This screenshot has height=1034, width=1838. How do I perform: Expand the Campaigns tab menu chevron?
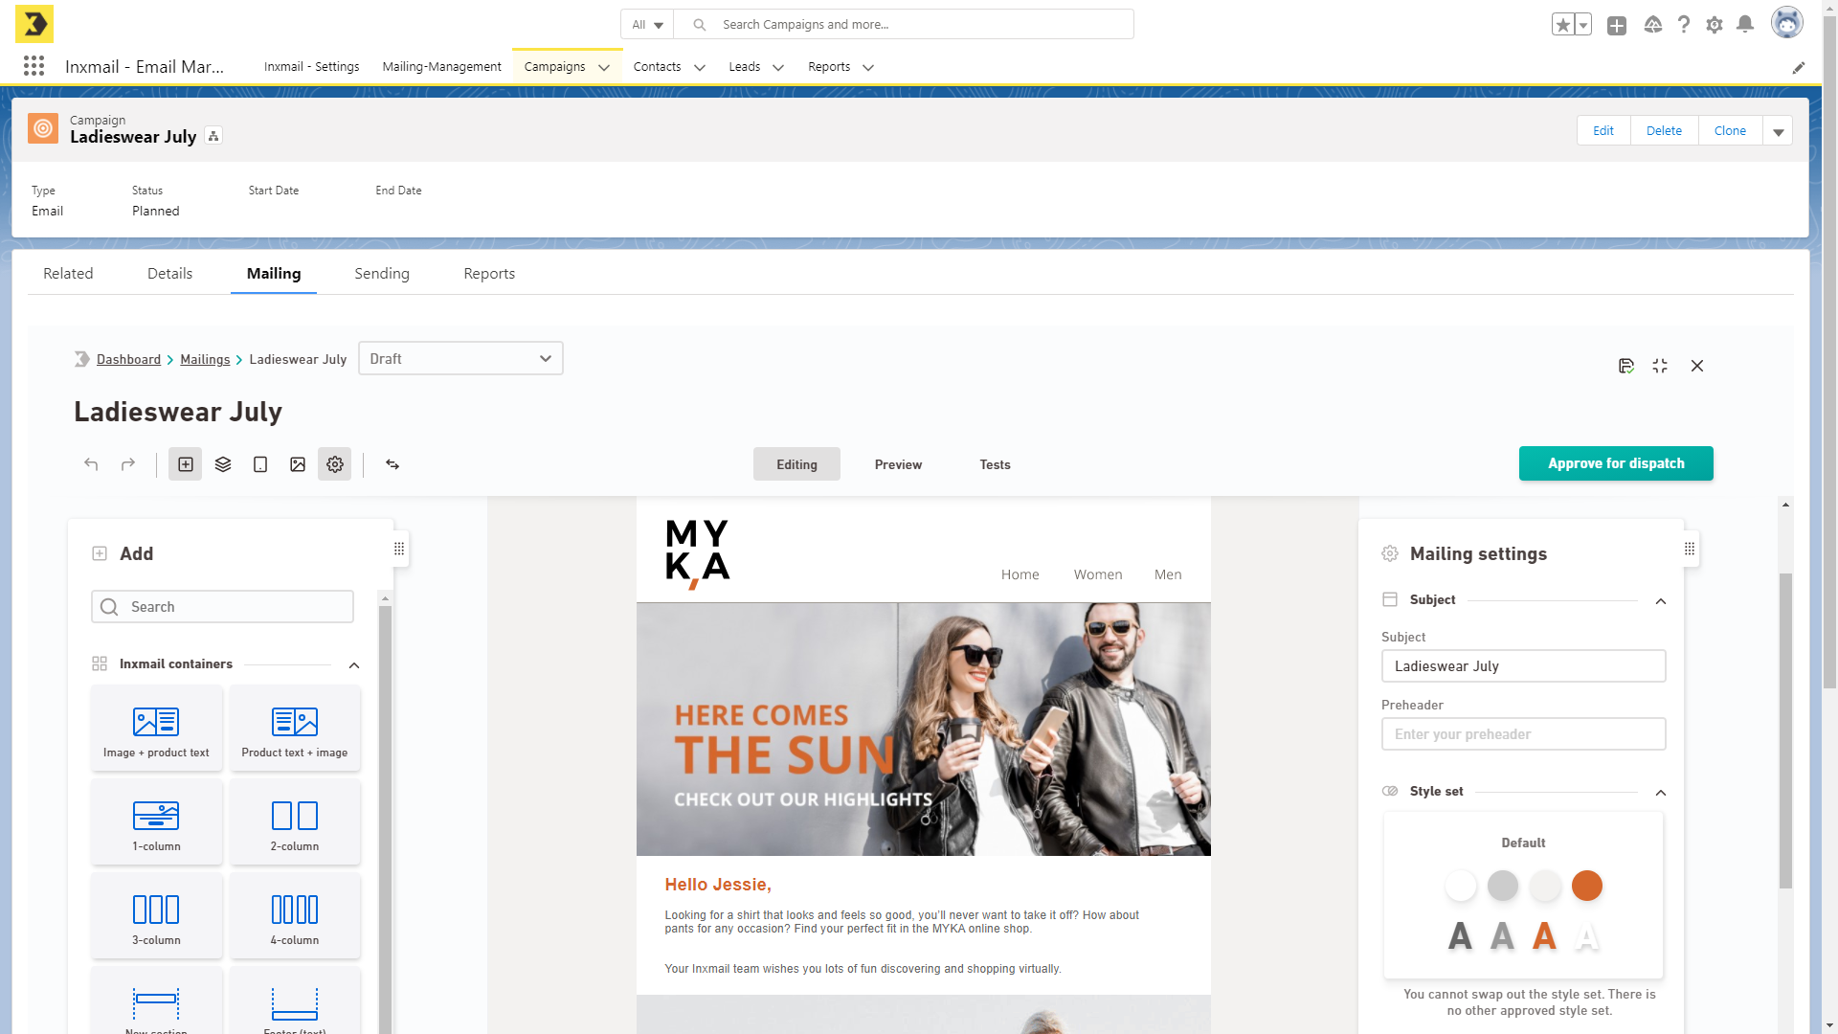604,67
